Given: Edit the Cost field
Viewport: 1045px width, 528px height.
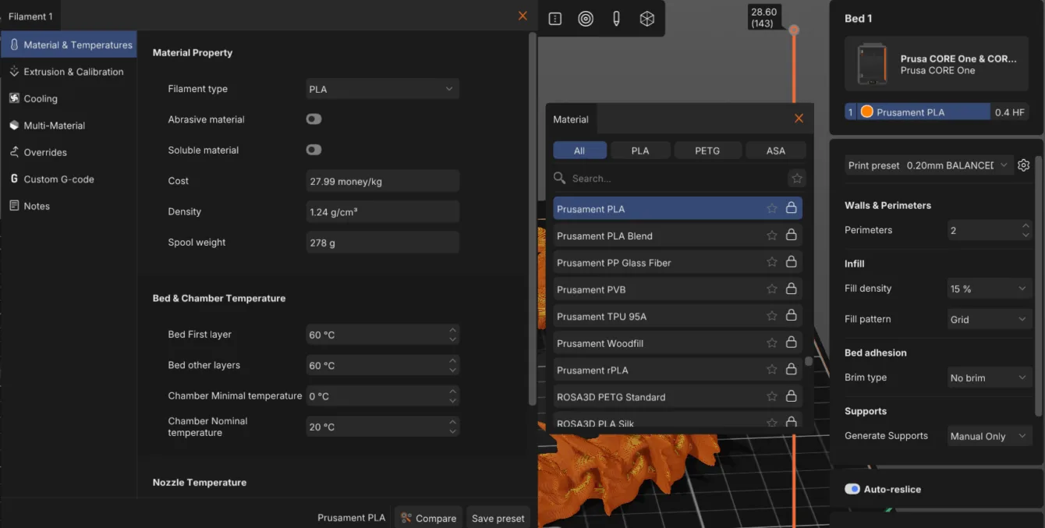Looking at the screenshot, I should pos(382,181).
